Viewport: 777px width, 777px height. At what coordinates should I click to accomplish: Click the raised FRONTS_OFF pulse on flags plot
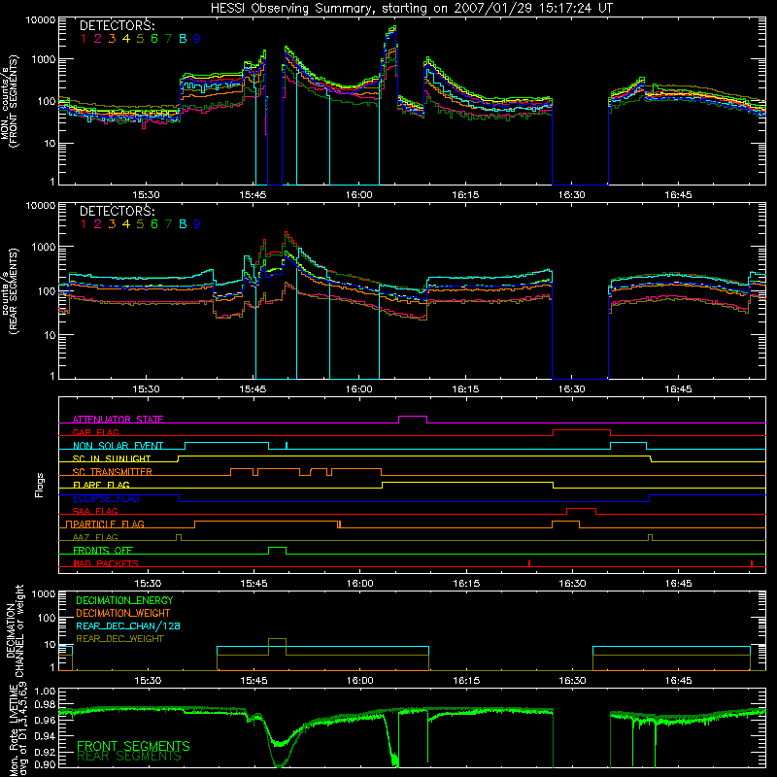[x=277, y=550]
